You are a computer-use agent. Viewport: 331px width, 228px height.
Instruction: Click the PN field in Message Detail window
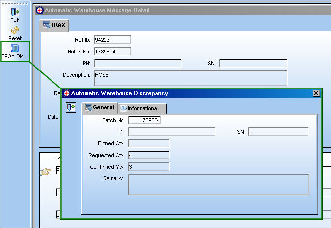pos(138,63)
